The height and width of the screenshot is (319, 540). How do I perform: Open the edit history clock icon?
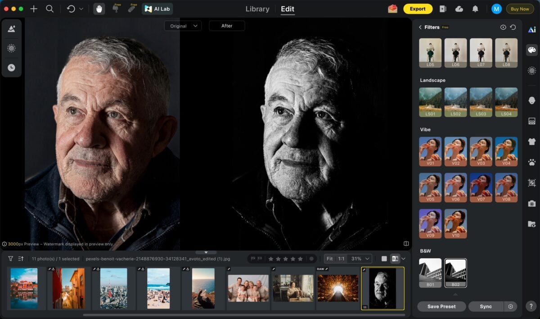click(12, 68)
